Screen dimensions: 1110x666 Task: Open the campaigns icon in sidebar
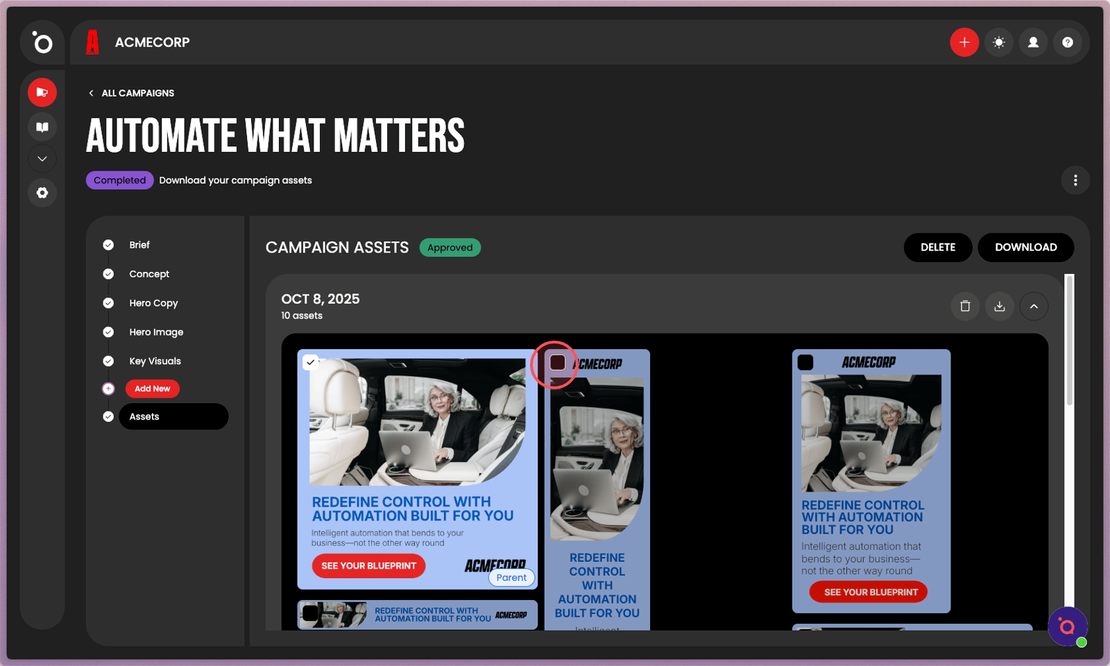pos(42,92)
